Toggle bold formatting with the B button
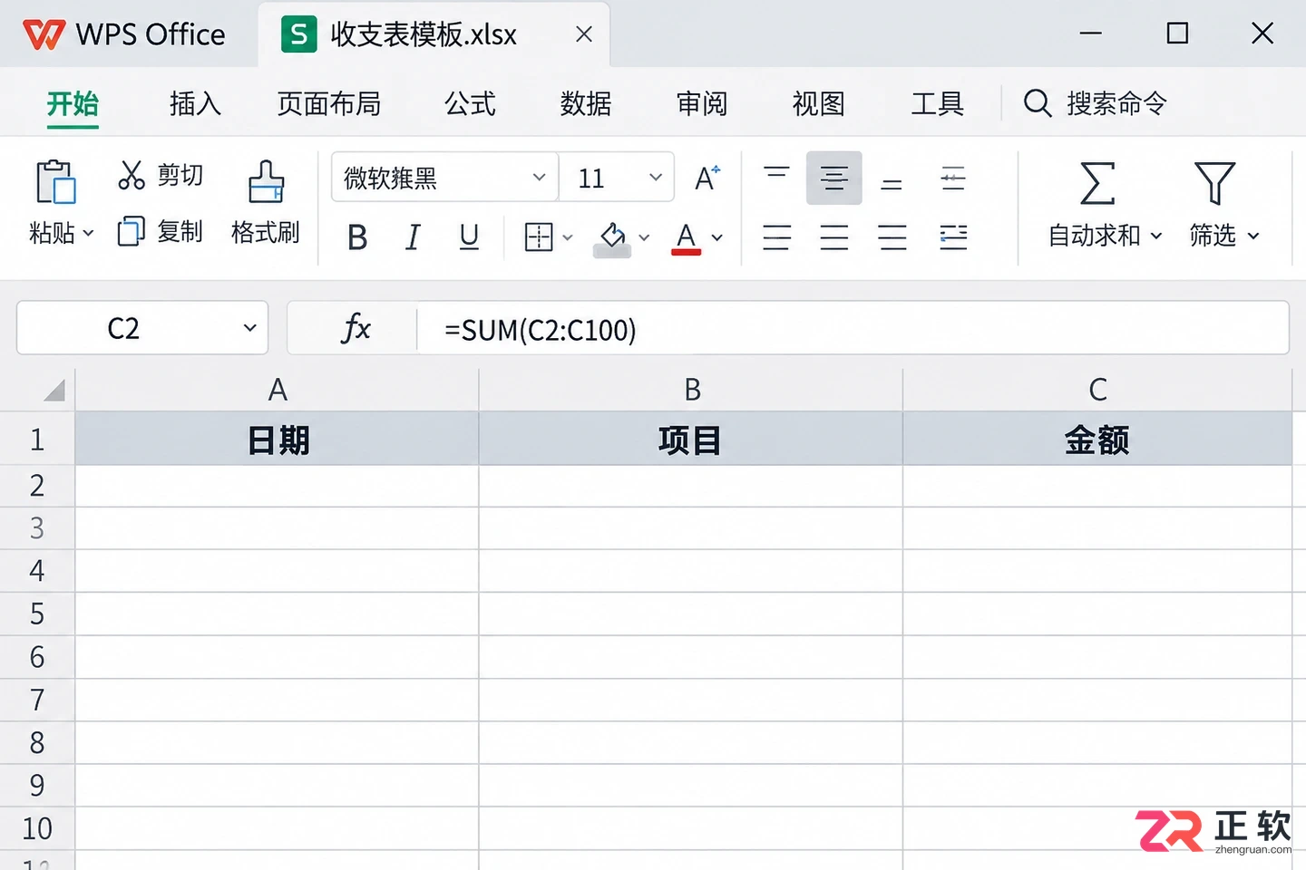This screenshot has height=870, width=1306. coord(357,237)
